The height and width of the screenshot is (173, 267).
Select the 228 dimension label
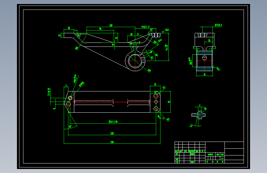[112, 133]
